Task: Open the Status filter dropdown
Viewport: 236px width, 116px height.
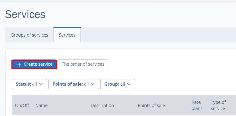Action: [x=29, y=84]
